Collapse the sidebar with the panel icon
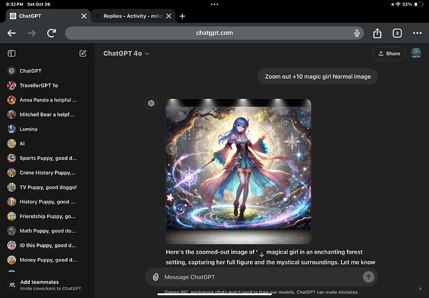 pyautogui.click(x=11, y=54)
